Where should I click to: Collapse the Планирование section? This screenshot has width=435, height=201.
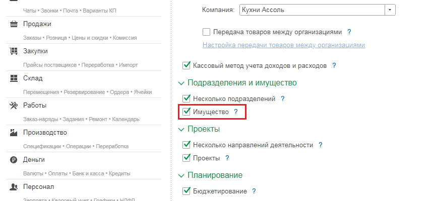[x=181, y=175]
